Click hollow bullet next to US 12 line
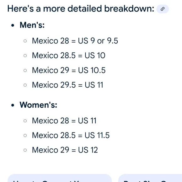Screen dimensions: 182x182 click(x=25, y=150)
